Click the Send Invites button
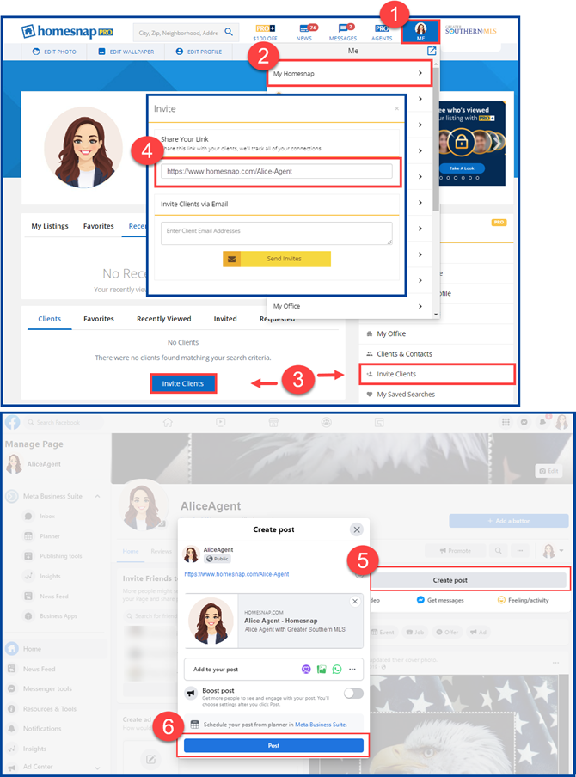Screen dimensions: 576x777 click(x=277, y=259)
